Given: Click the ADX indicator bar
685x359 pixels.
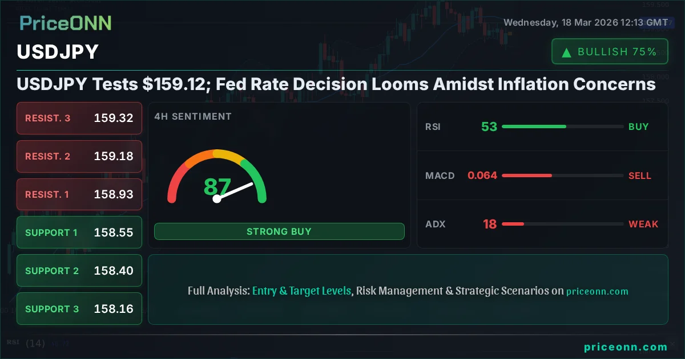Looking at the screenshot, I should click(x=562, y=224).
